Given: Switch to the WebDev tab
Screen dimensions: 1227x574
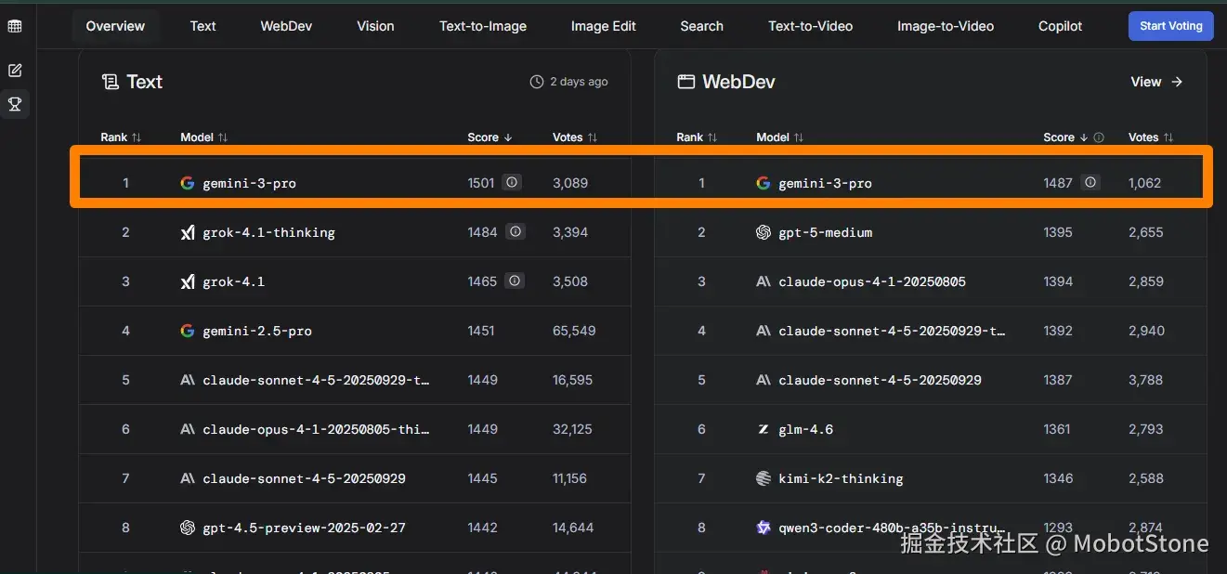Looking at the screenshot, I should tap(286, 26).
